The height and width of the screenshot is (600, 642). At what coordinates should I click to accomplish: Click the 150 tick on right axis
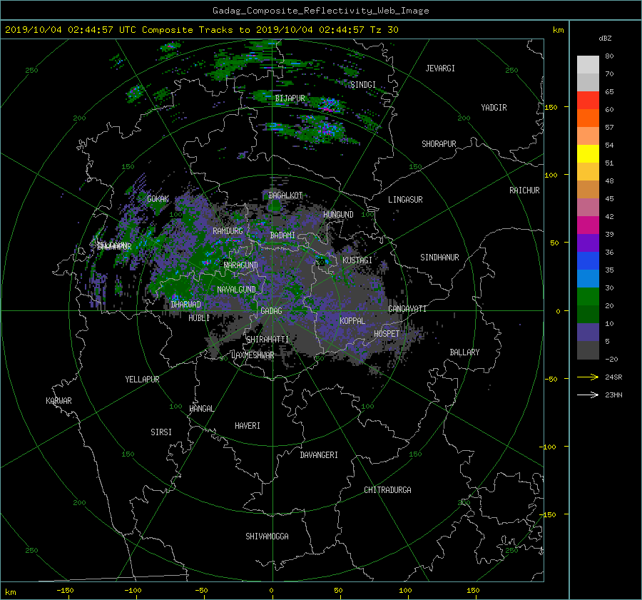pos(551,107)
